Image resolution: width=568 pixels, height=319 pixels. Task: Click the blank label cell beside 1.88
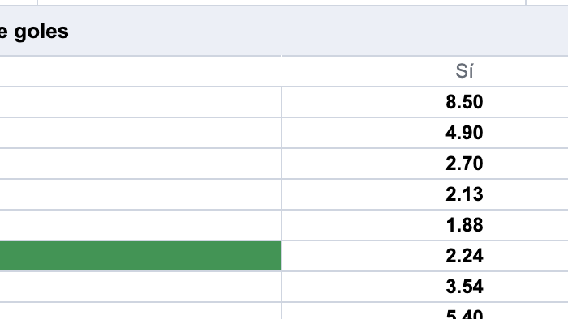[x=140, y=225]
